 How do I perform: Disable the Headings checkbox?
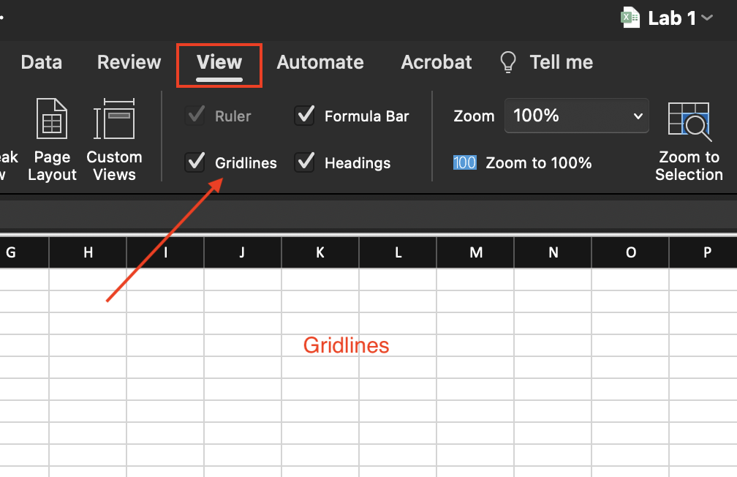[304, 162]
